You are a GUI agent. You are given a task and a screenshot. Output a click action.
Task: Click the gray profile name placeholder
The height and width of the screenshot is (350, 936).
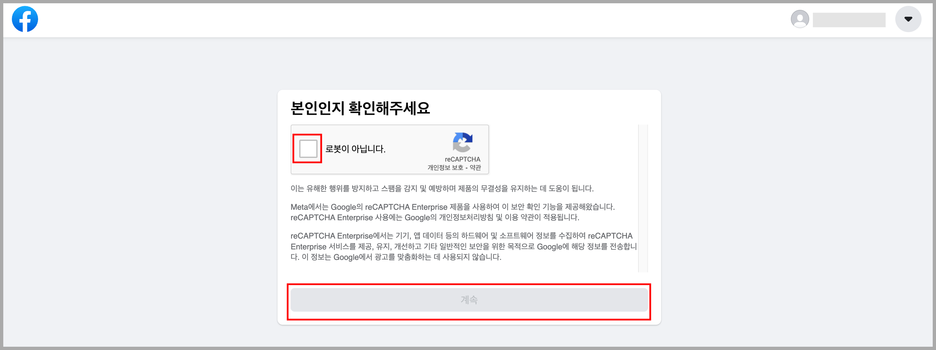[849, 20]
